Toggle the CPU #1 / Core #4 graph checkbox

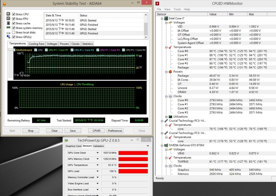[123, 50]
